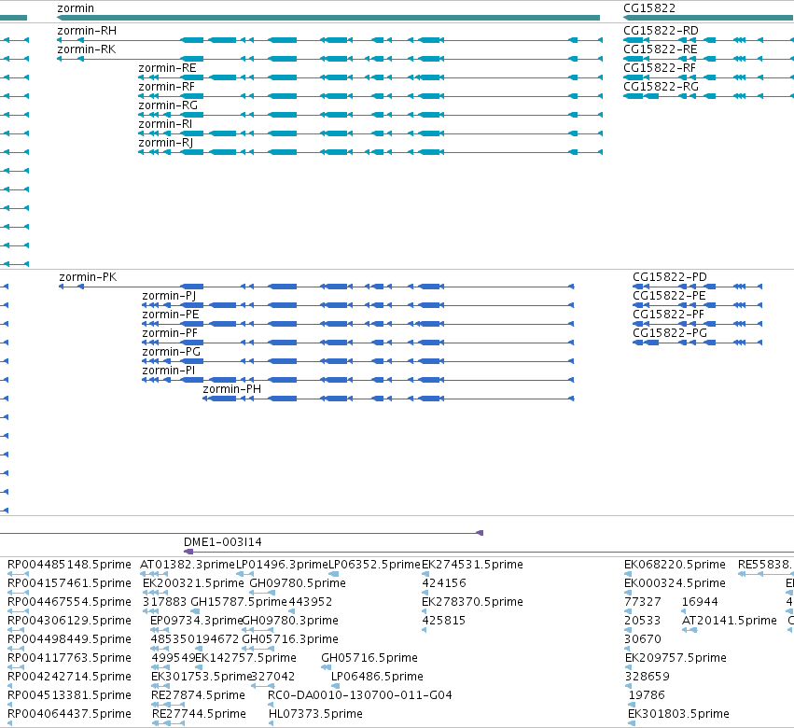The width and height of the screenshot is (794, 728).
Task: Click feature RC0-DA0010-130700-011-G04
Action: coord(359,695)
